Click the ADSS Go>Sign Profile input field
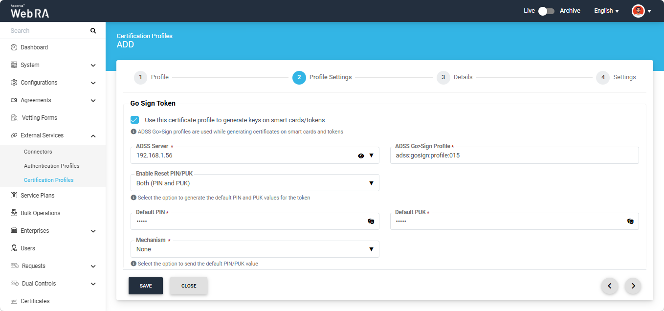 coord(514,155)
